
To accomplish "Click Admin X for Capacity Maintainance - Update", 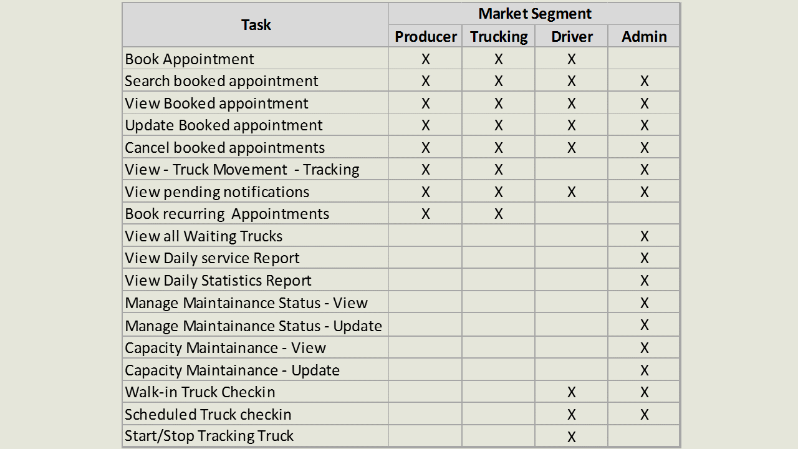I will tap(644, 370).
